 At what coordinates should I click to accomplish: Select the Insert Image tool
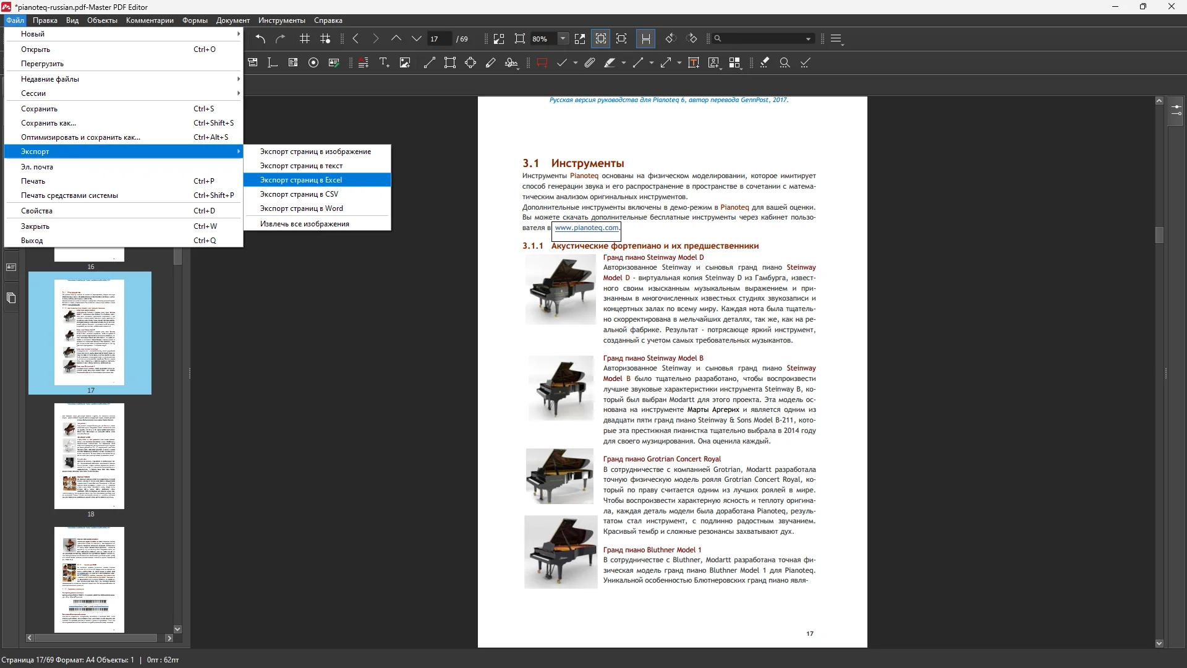click(405, 62)
